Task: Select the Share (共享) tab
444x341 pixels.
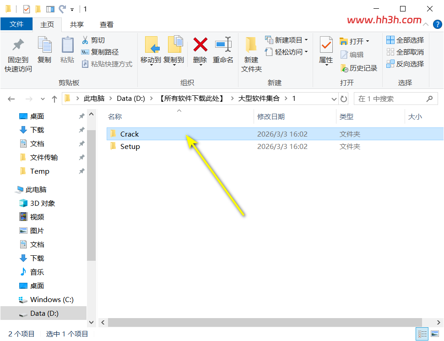Action: pyautogui.click(x=77, y=25)
